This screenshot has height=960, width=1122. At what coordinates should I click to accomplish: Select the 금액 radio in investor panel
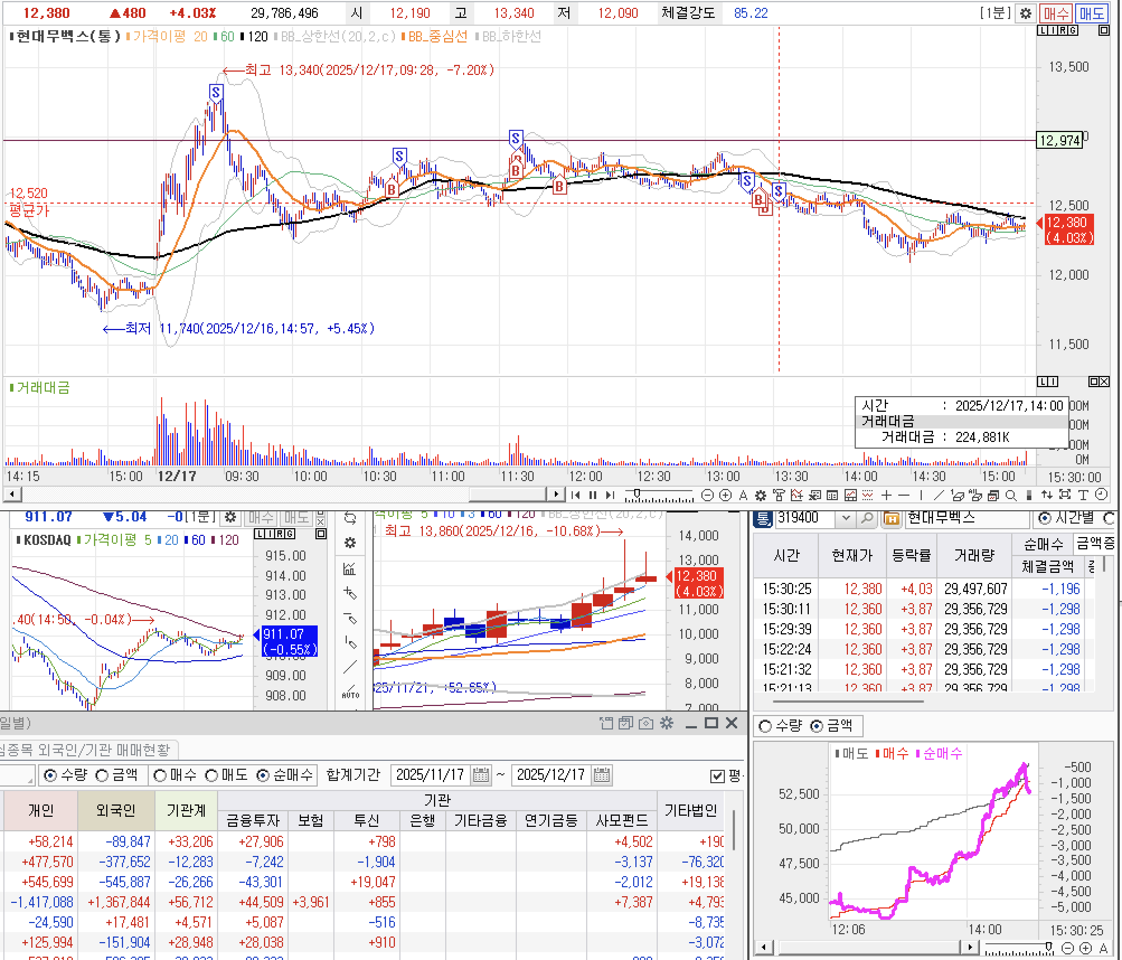(x=102, y=775)
